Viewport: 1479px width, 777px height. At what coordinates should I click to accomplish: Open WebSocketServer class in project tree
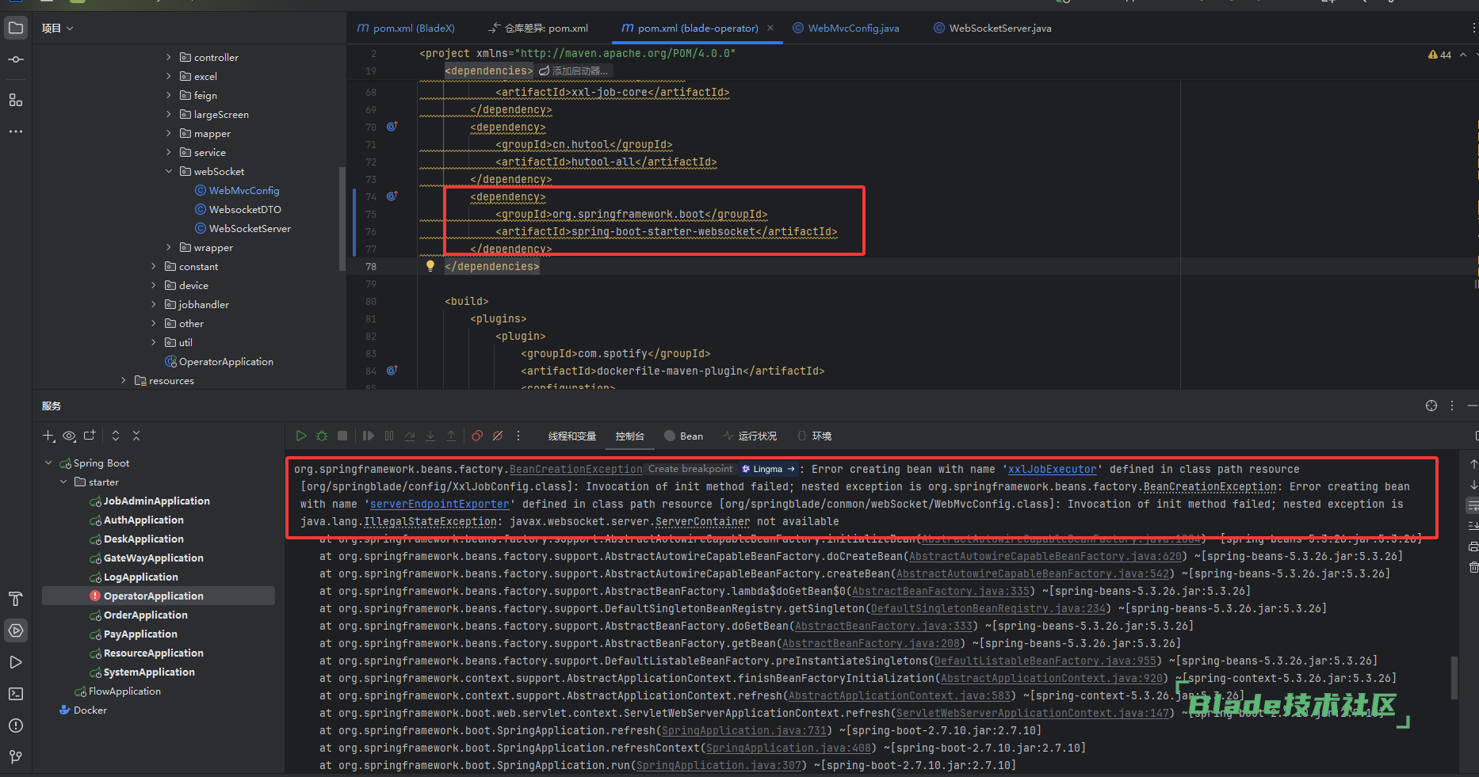click(x=243, y=228)
